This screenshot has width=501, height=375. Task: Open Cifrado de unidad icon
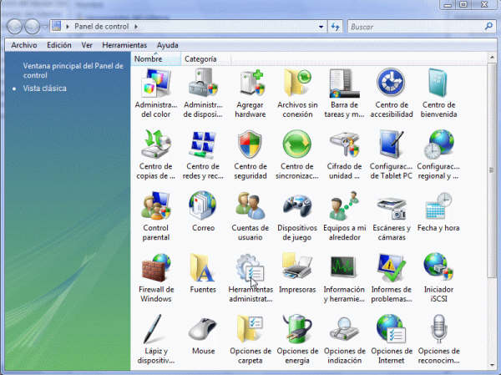(344, 144)
